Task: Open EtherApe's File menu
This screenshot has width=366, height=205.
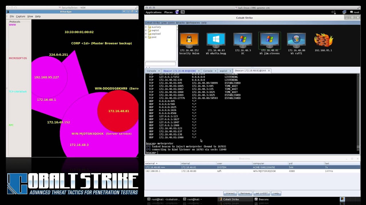Action: pos(12,17)
